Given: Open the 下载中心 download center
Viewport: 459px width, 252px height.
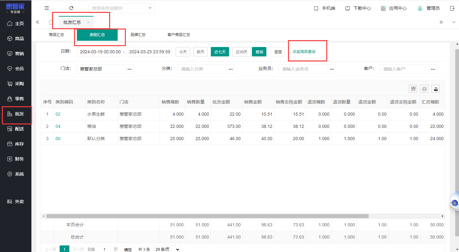Looking at the screenshot, I should click(358, 8).
